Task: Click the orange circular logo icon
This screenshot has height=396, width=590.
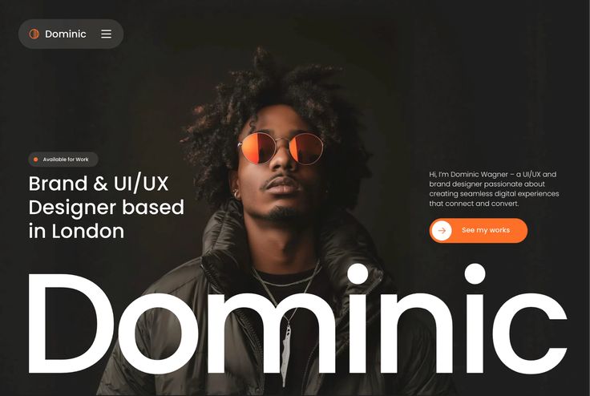Action: [34, 34]
